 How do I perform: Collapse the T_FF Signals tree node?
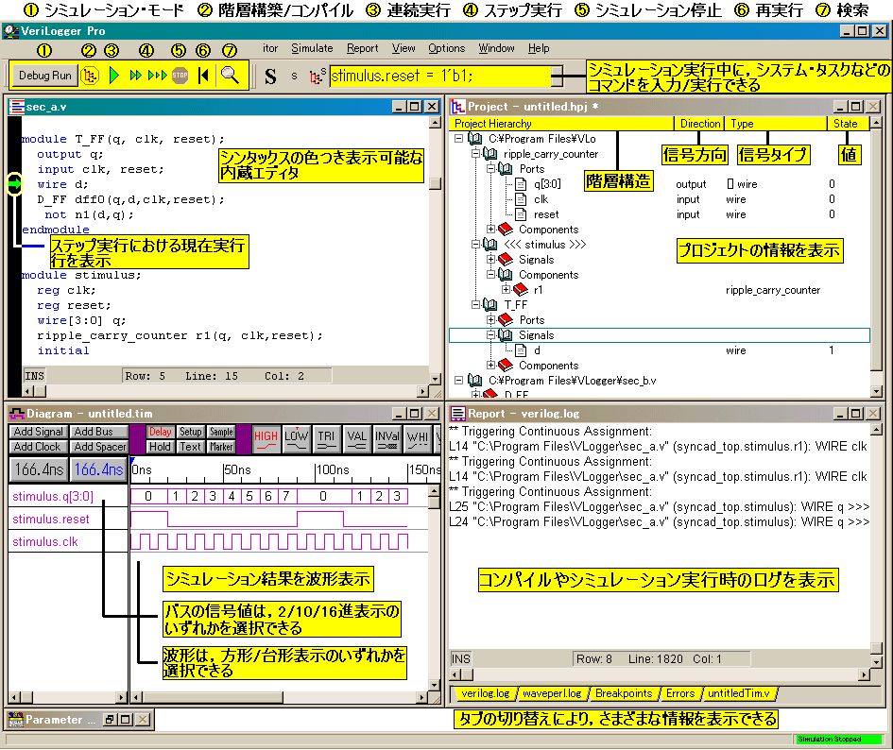[491, 335]
